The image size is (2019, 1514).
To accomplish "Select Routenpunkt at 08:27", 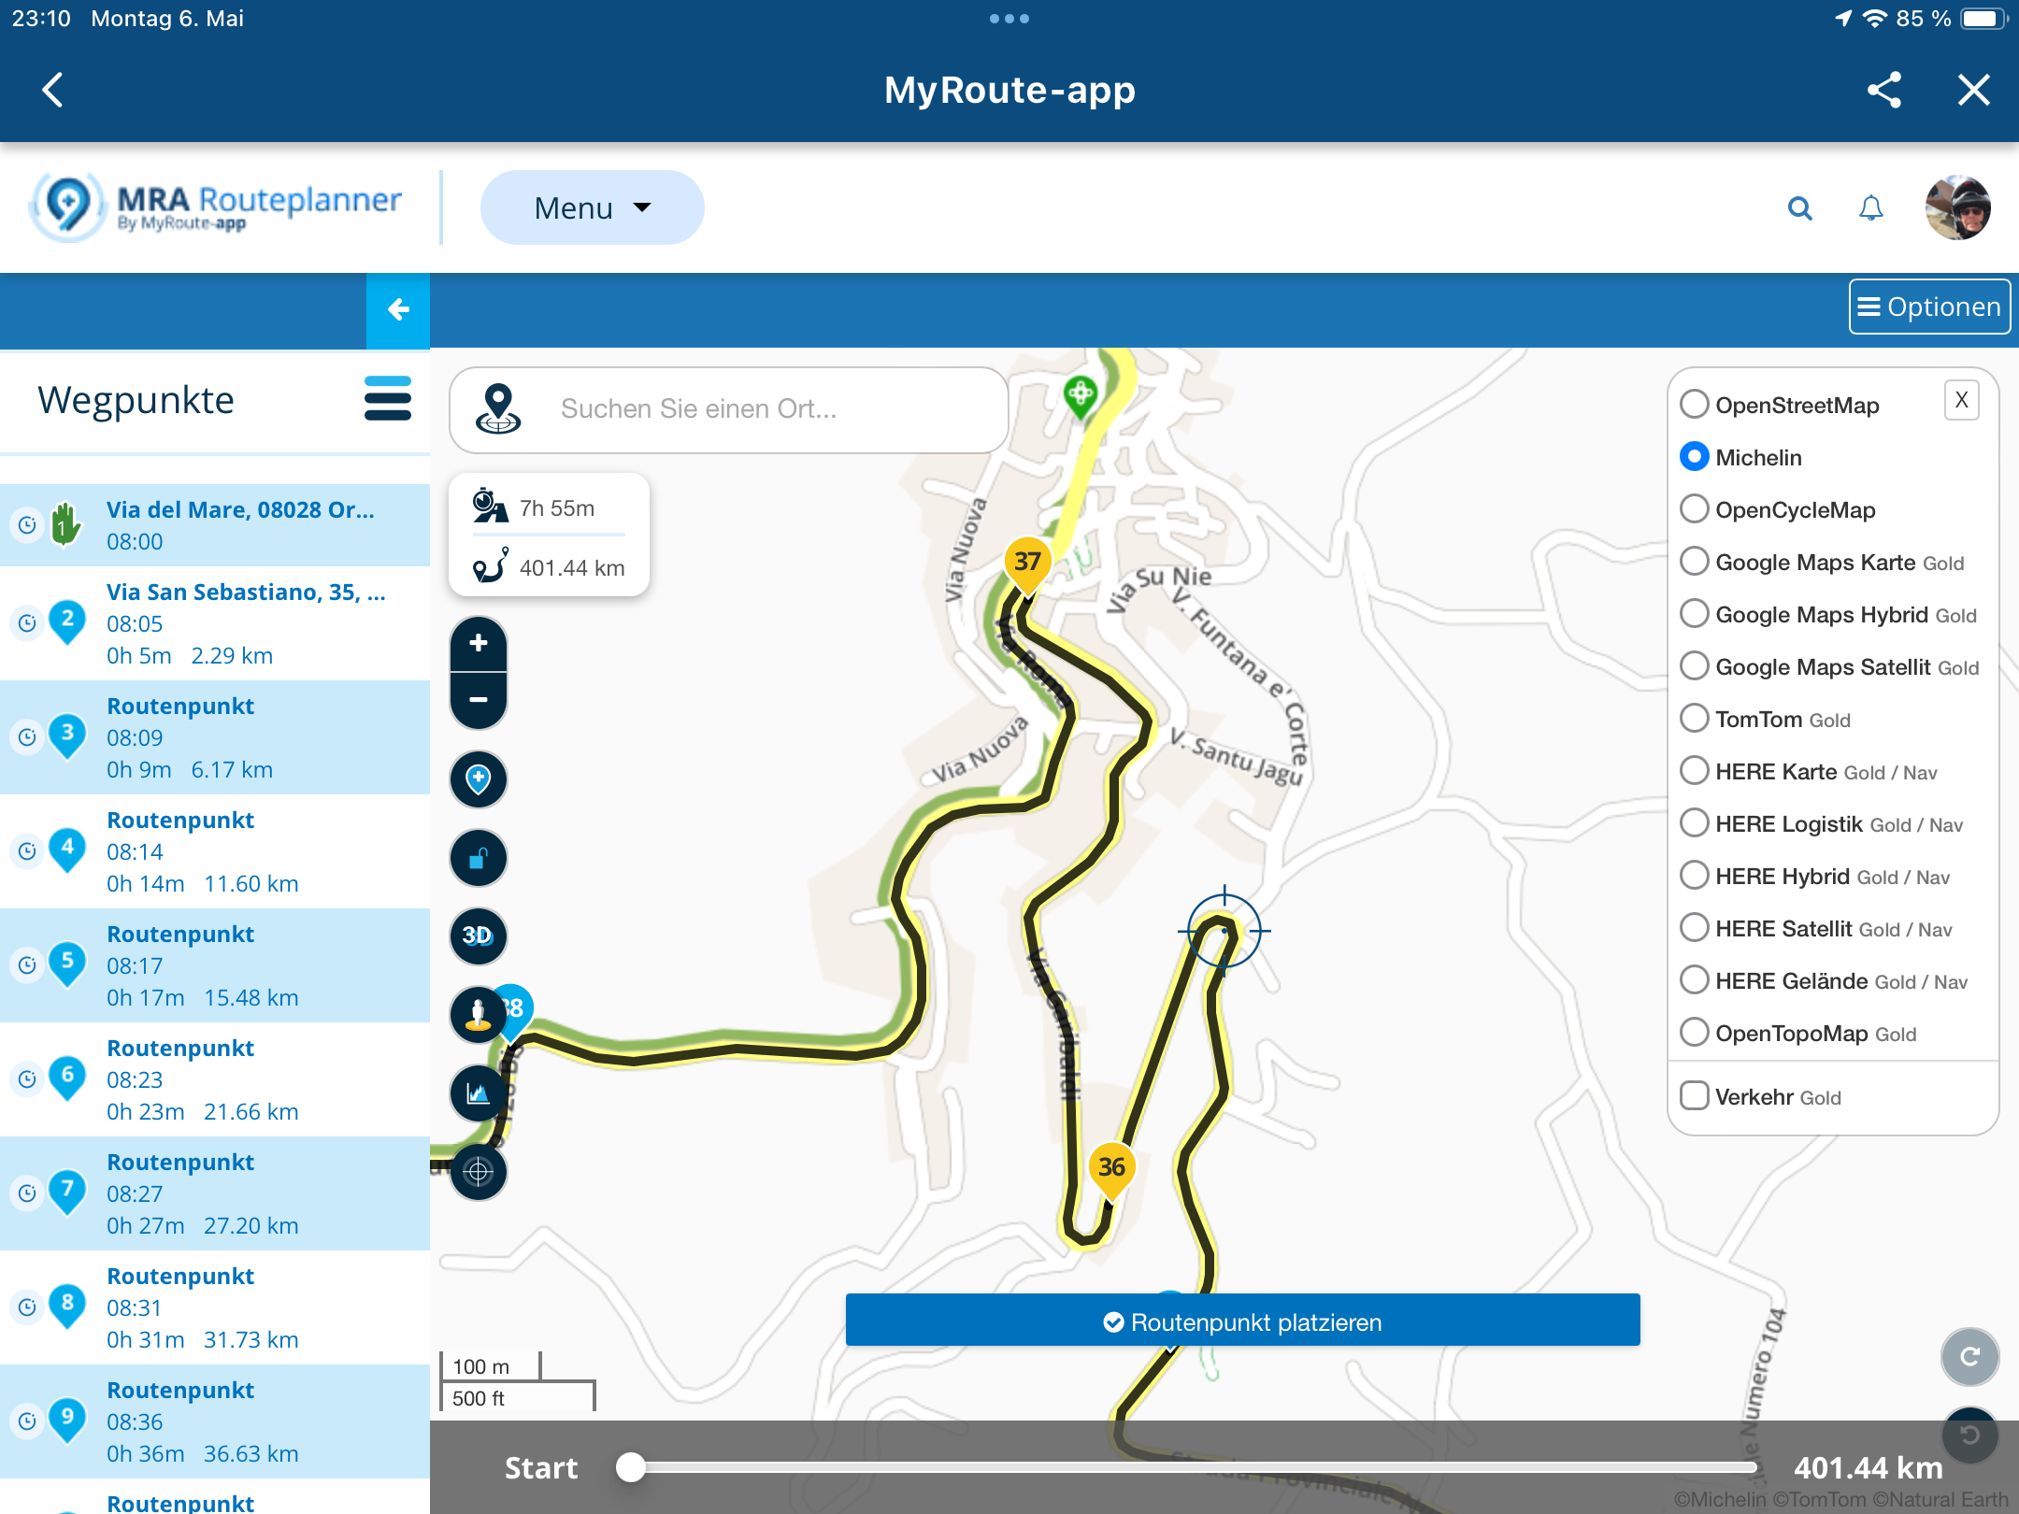I will (x=215, y=1193).
